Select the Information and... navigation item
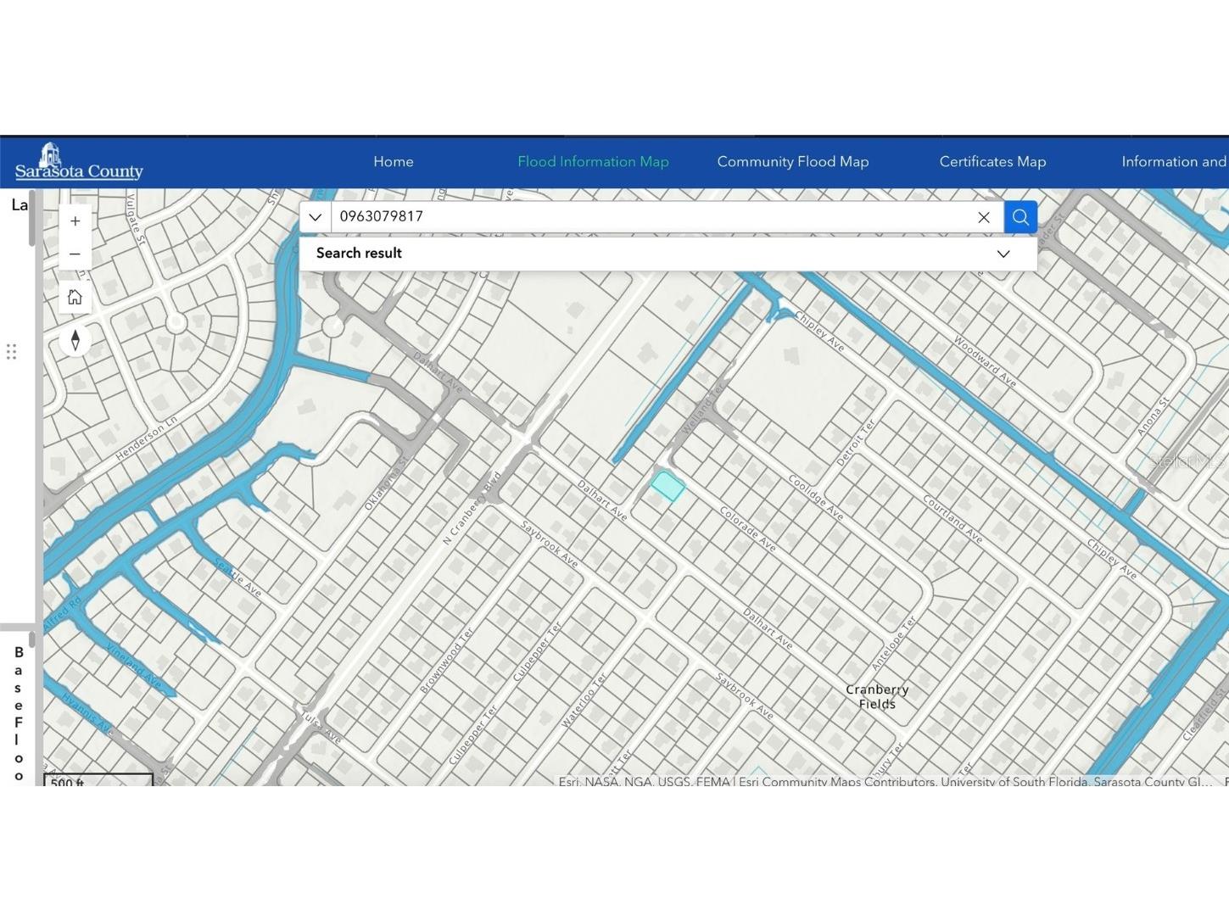Viewport: 1229px width, 921px height. coord(1173,162)
